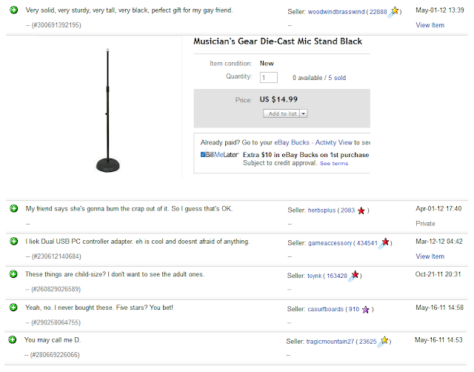Click the mic stand product image
Image resolution: width=474 pixels, height=372 pixels.
108,110
